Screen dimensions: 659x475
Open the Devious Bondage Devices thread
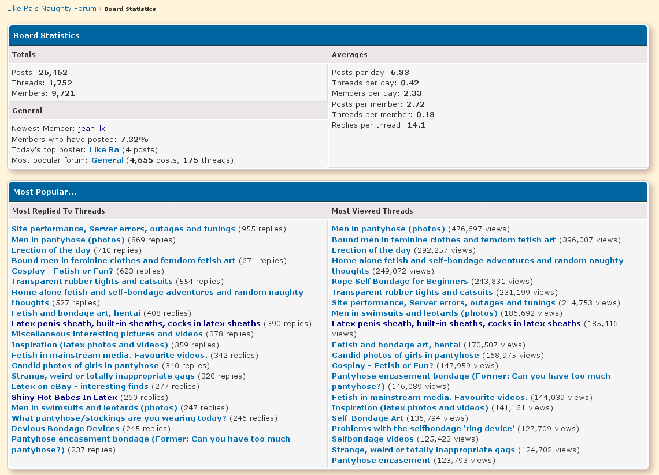pos(65,428)
